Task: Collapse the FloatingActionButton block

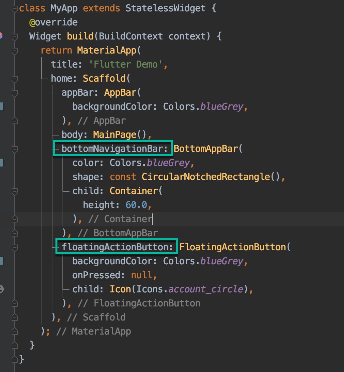Action: click(14, 247)
